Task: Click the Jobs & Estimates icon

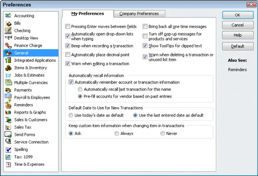Action: (8, 75)
